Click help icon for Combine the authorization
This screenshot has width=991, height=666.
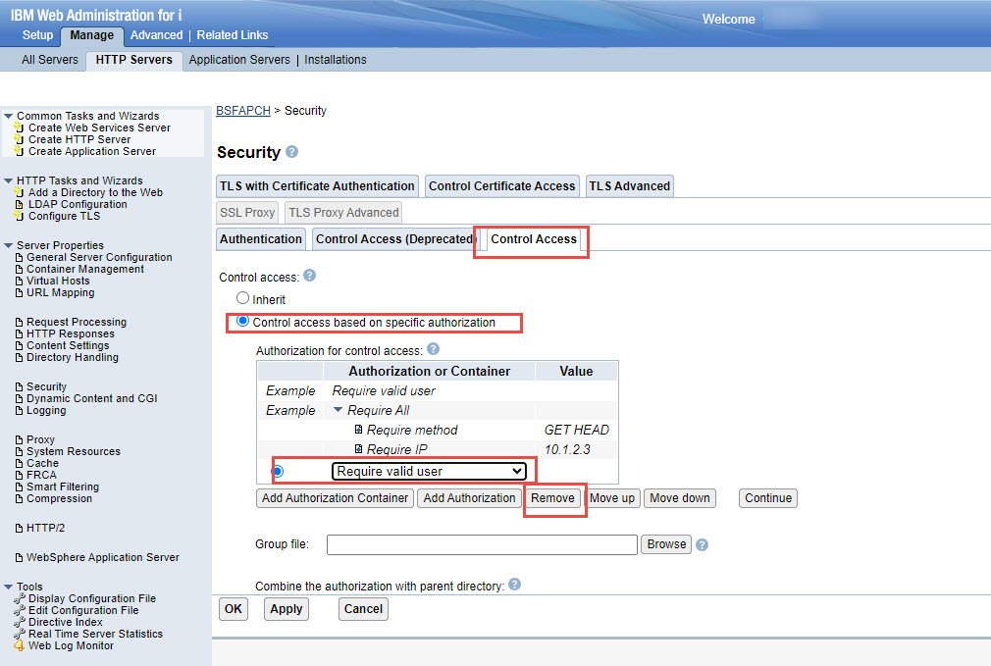click(514, 585)
